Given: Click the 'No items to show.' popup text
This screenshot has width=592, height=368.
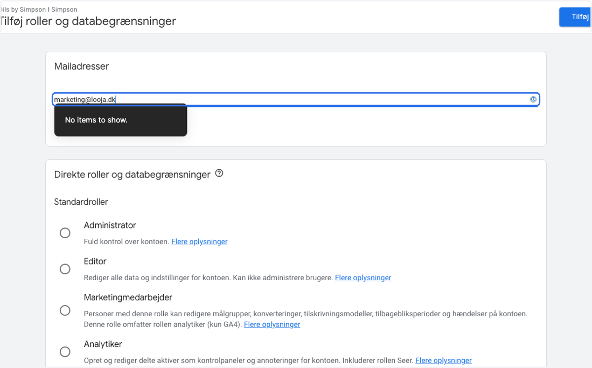Looking at the screenshot, I should [x=96, y=120].
